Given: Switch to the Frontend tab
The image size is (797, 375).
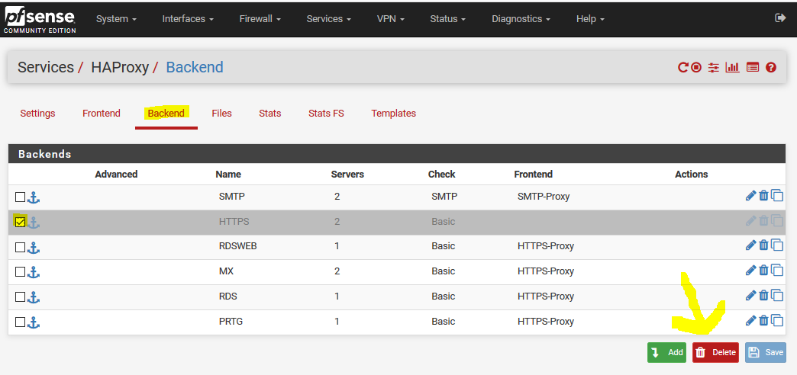Looking at the screenshot, I should [101, 113].
